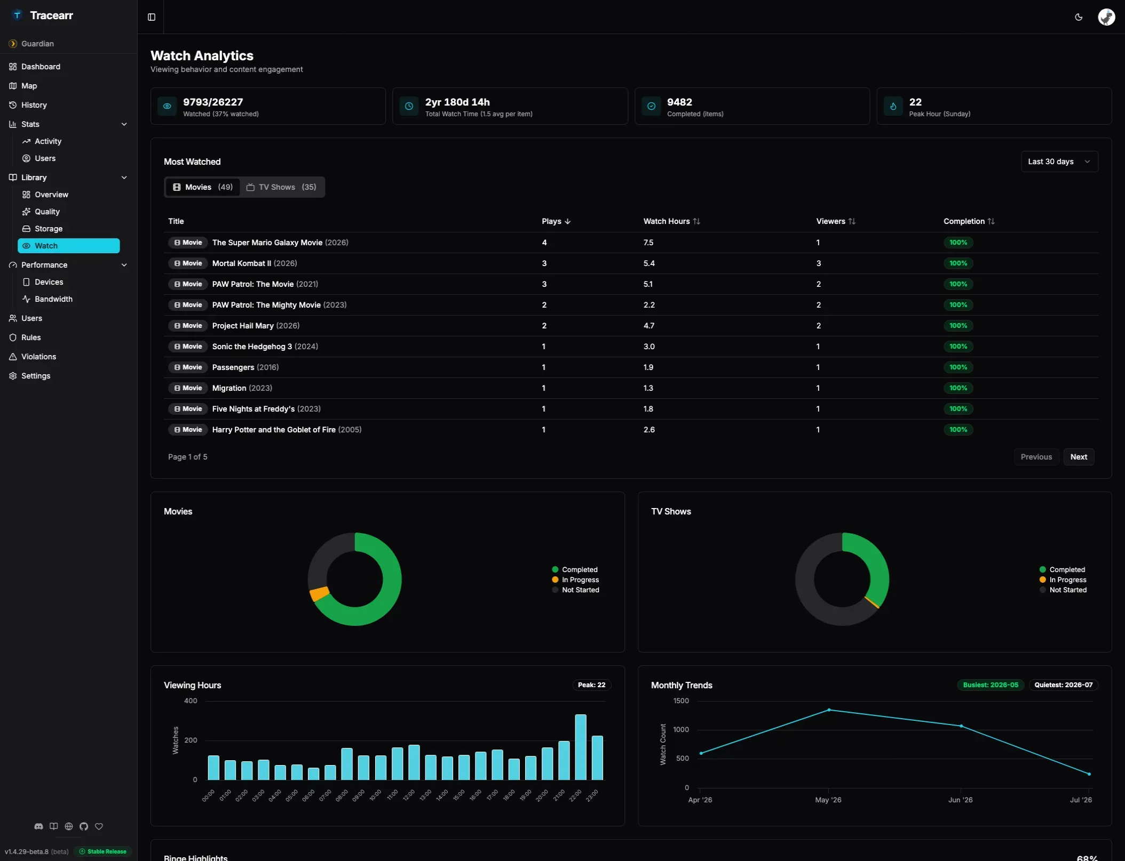Click the Tracearr logo icon

18,15
